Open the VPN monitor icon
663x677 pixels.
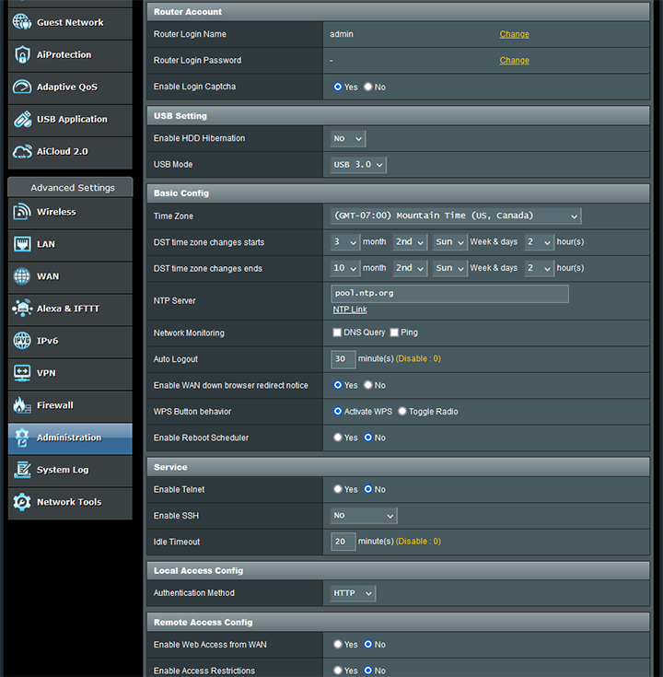22,373
